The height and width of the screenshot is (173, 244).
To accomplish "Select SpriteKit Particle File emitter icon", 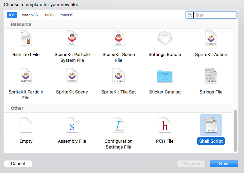I will point(26,76).
